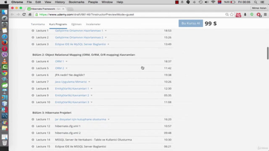Screen dimensions: 269x151
Task: Open Notification Center icon
Action: point(262,2)
